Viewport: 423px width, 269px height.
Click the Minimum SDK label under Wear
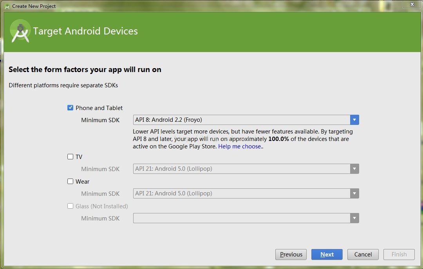tap(100, 194)
